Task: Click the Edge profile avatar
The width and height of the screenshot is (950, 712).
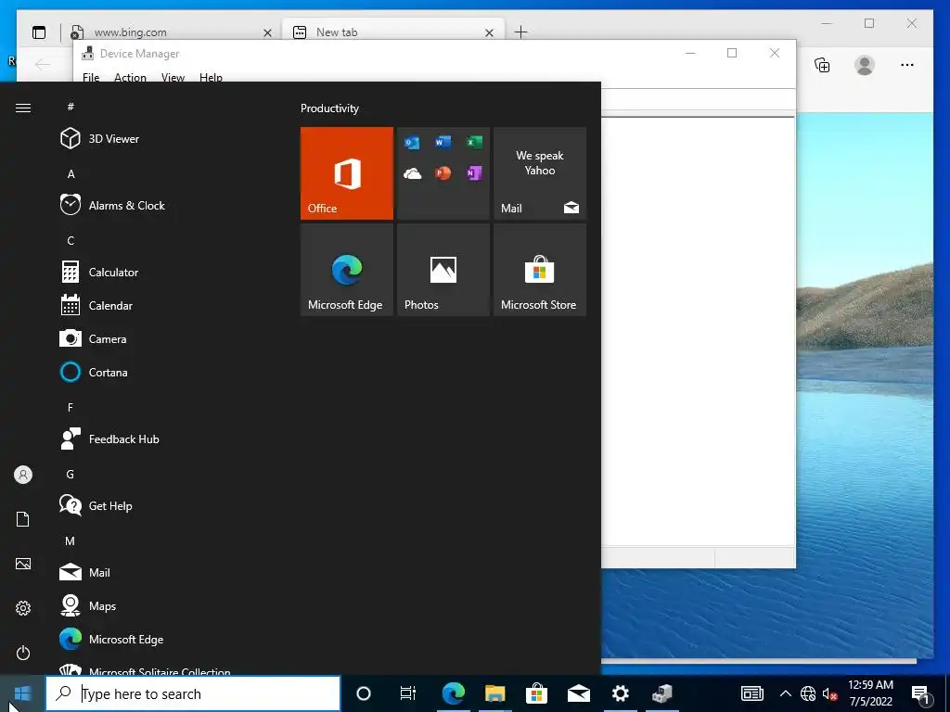Action: click(865, 65)
